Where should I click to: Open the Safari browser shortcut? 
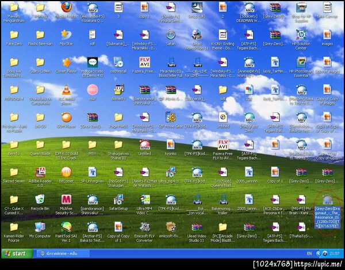click(171, 35)
